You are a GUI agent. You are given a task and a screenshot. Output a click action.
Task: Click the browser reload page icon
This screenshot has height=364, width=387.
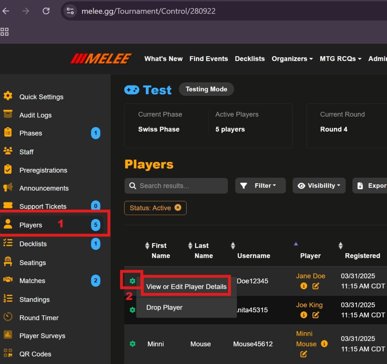click(46, 11)
